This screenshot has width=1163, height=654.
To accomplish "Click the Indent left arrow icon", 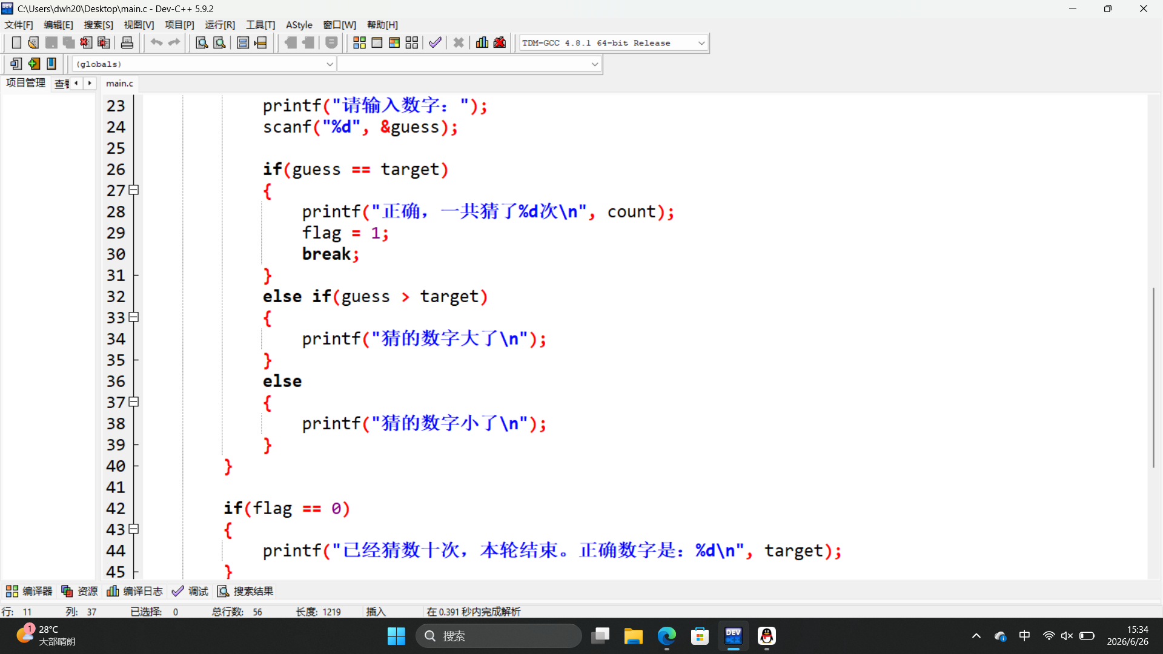I will coord(291,43).
